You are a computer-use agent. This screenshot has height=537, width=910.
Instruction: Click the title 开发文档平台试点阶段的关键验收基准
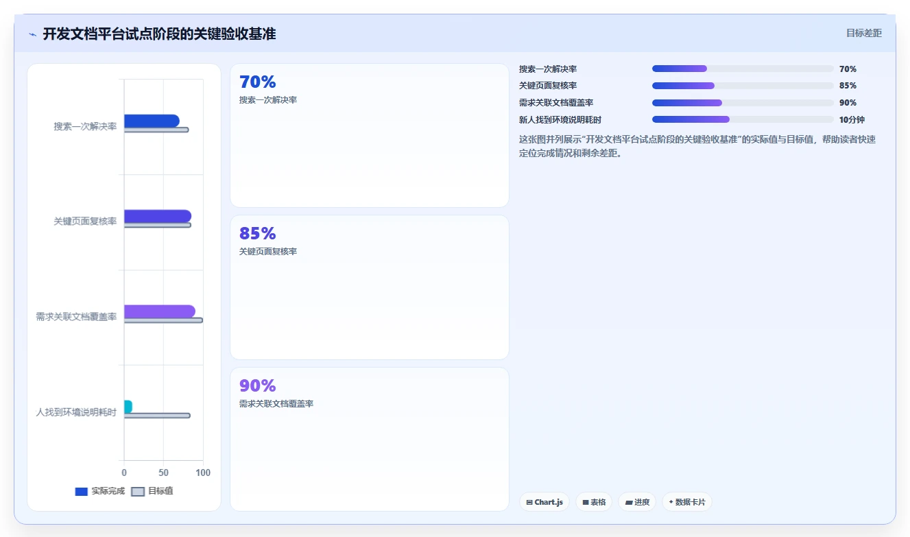point(159,34)
